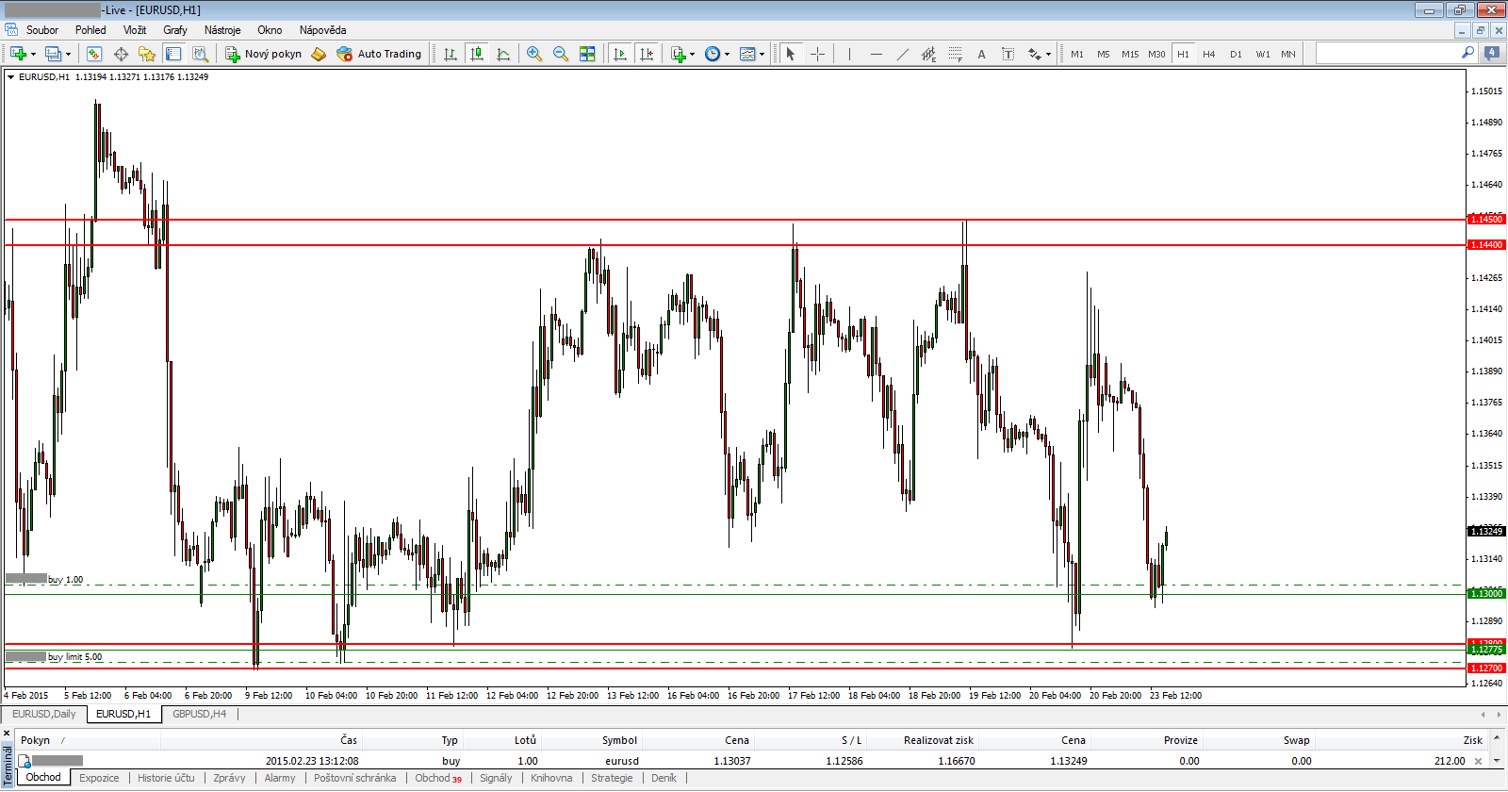Switch the chart to line chart

coord(503,54)
